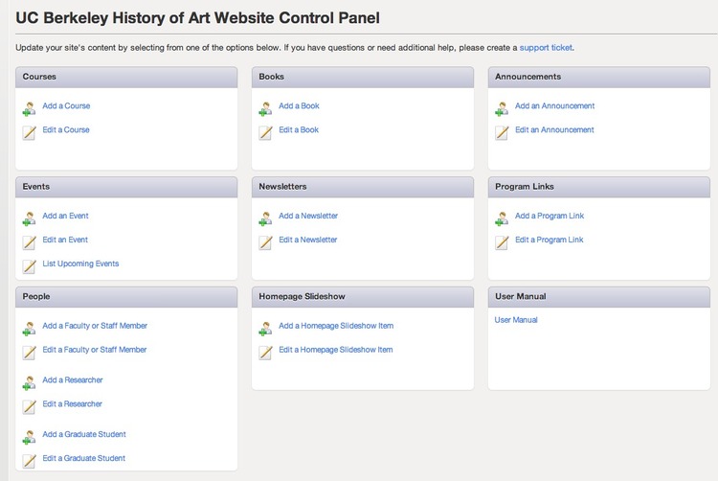Screen dimensions: 718x481
Task: Click the Newsletters panel header
Action: [363, 187]
